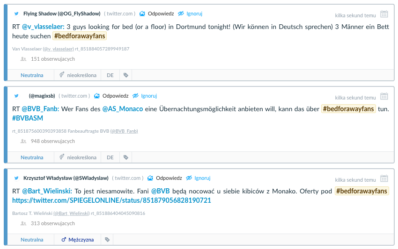Open the calendar icon on the @magixsb post

384,96
